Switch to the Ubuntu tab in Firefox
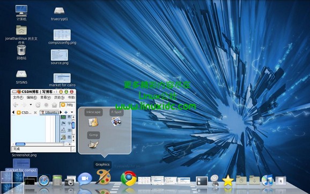 click(x=50, y=112)
